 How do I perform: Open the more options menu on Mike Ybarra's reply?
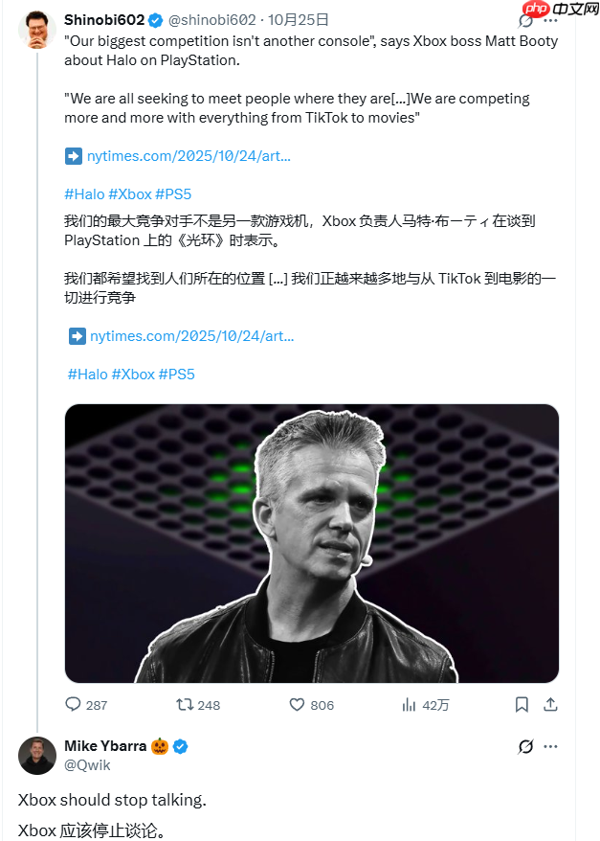(x=550, y=746)
